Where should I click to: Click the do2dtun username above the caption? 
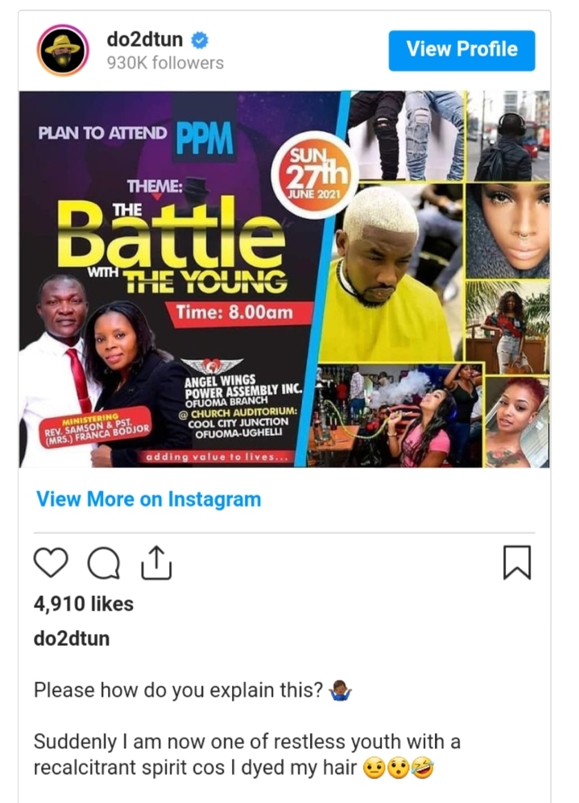click(72, 639)
